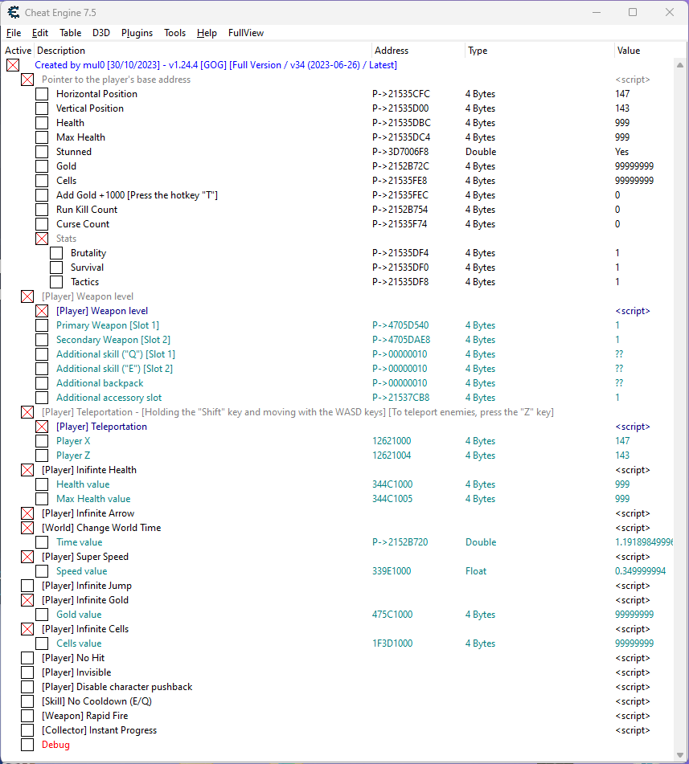Enable '[Weapon] Rapid Fire' script
689x764 pixels.
click(27, 716)
